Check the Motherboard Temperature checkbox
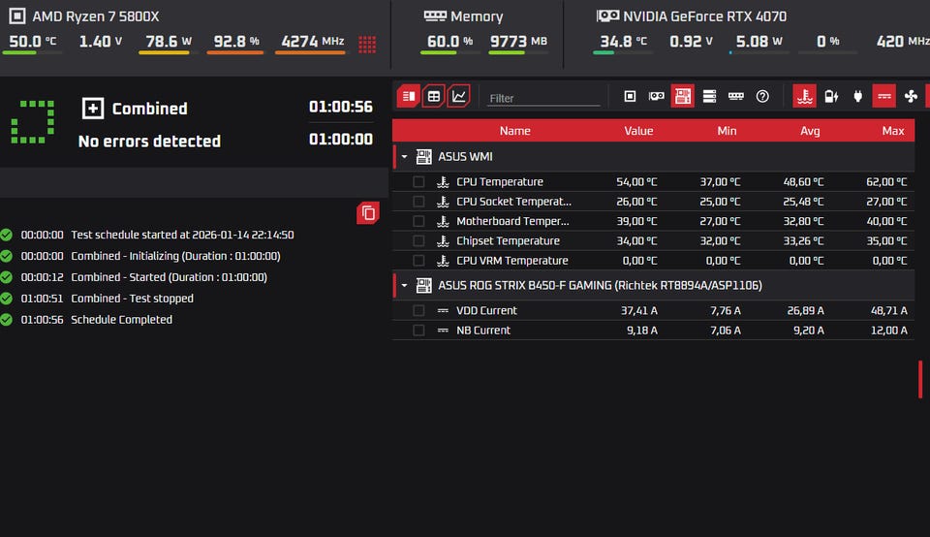This screenshot has width=930, height=537. point(418,221)
